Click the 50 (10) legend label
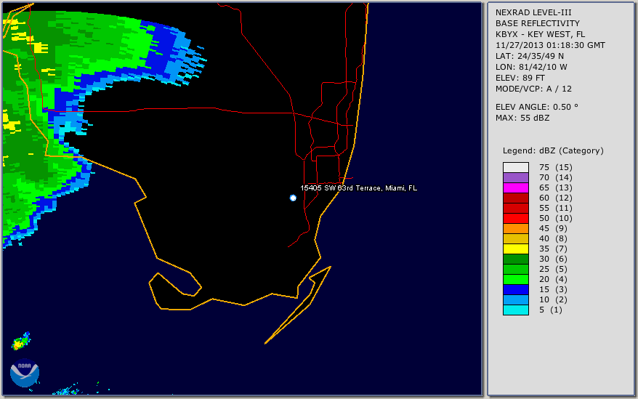Viewport: 638px width, 399px height. coord(556,218)
